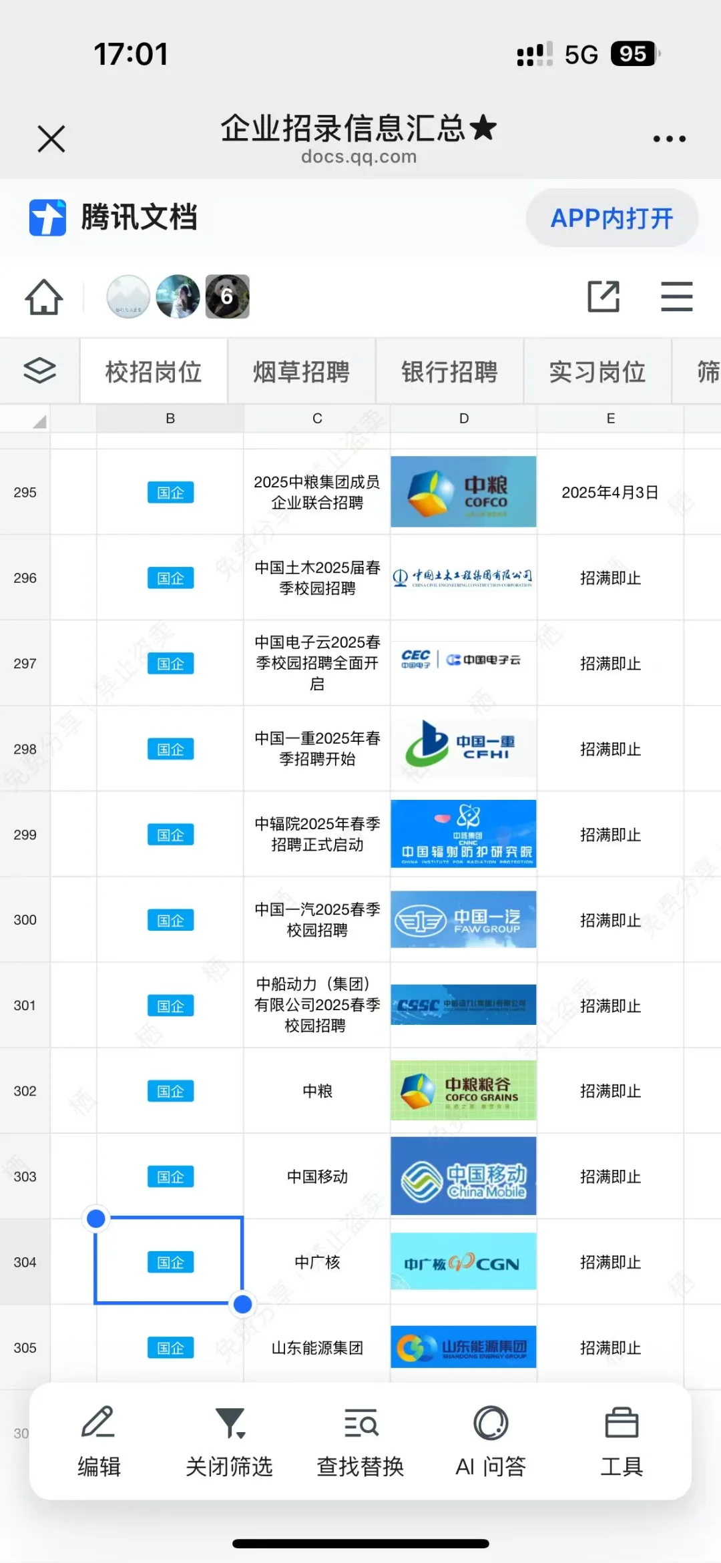Screen dimensions: 721x1563
Task: Open 查找替换 find and replace
Action: click(360, 1441)
